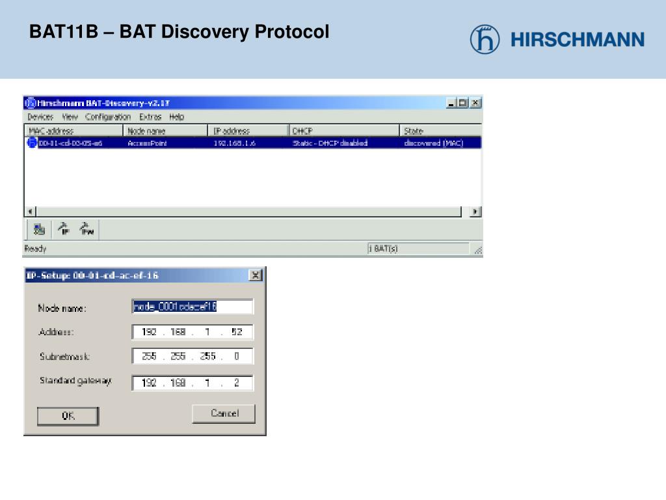Image resolution: width=666 pixels, height=500 pixels.
Task: Click the 'Static - DHCP disabled' cell
Action: 330,143
